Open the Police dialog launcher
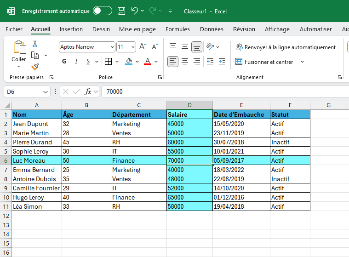Screen dimensions: 349x257 click(160, 77)
